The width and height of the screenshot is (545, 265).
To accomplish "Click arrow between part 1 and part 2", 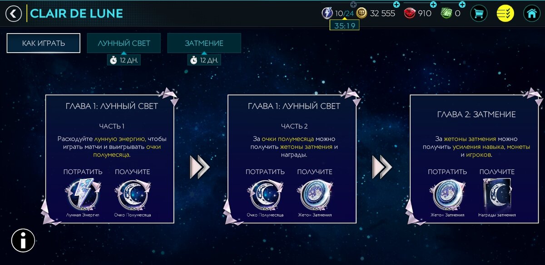I will 200,167.
